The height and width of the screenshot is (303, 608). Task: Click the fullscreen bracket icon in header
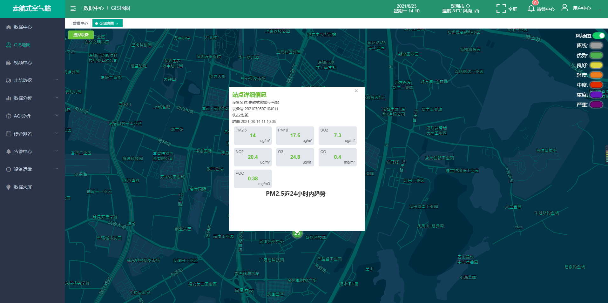coord(501,9)
